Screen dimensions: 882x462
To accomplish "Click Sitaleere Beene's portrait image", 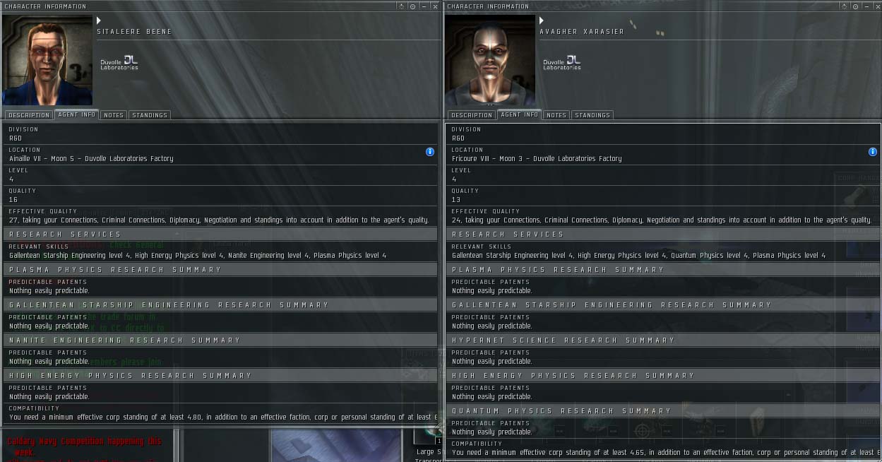I will 47,60.
